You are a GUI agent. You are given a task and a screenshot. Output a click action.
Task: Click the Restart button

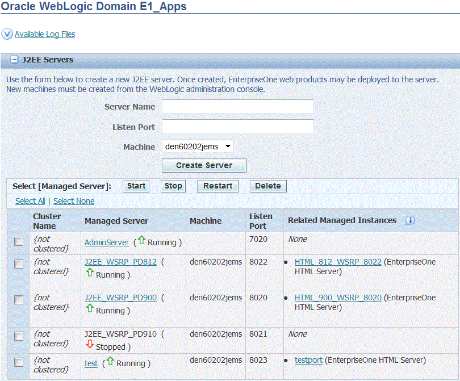(218, 186)
